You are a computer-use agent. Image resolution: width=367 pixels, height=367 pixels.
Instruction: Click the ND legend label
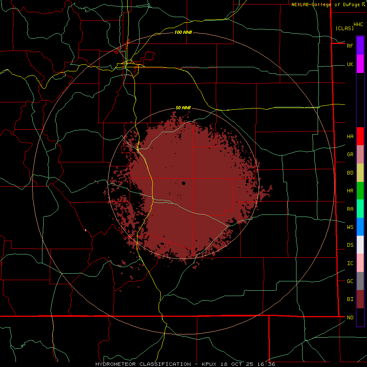(350, 318)
